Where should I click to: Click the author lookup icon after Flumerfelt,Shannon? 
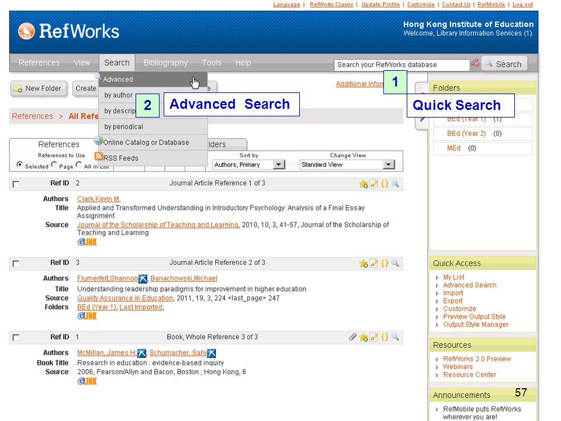143,278
